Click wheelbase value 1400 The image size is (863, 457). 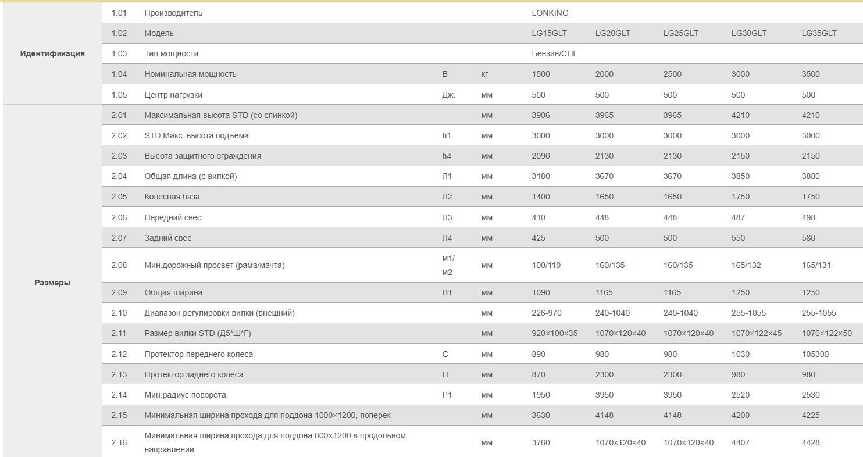point(541,197)
